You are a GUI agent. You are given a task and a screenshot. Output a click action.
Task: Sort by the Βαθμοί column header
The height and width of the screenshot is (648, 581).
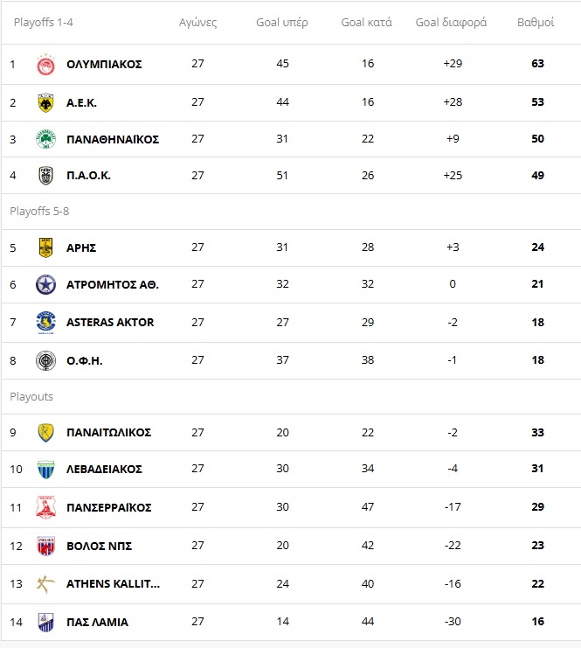pyautogui.click(x=536, y=23)
